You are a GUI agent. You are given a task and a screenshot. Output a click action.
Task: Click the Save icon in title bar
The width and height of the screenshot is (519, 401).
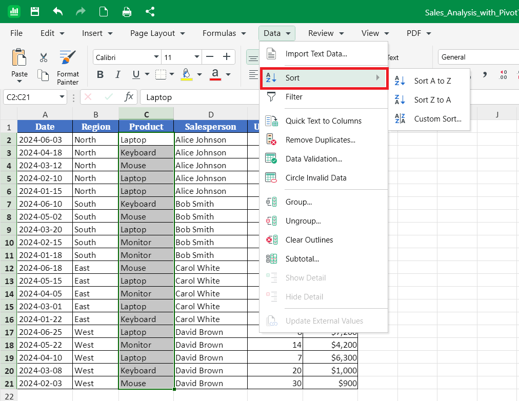coord(35,12)
